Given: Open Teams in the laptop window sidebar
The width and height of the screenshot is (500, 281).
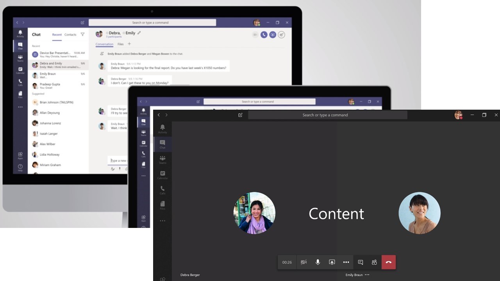Looking at the screenshot, I should tap(143, 133).
